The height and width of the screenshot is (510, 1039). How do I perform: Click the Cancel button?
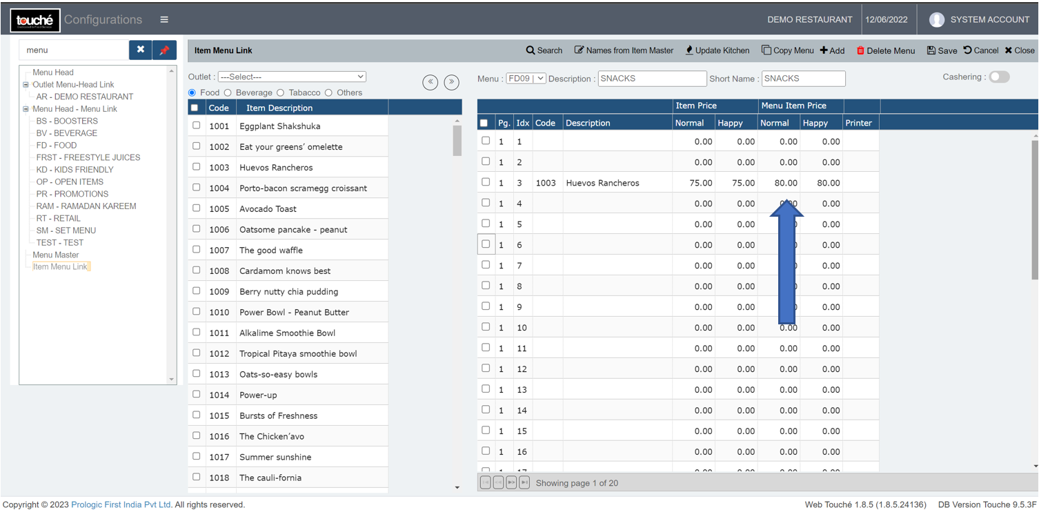(x=980, y=50)
